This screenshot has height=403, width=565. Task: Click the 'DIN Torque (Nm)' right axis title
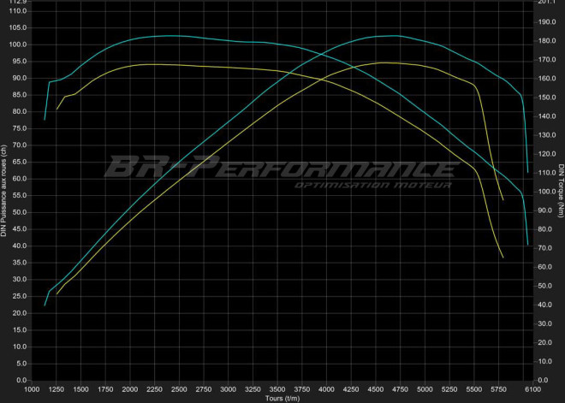tap(560, 190)
